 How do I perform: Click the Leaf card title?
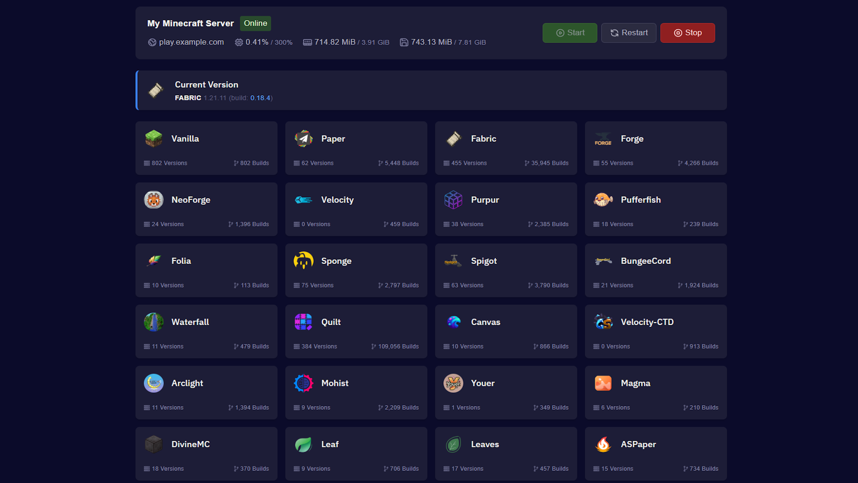[330, 444]
